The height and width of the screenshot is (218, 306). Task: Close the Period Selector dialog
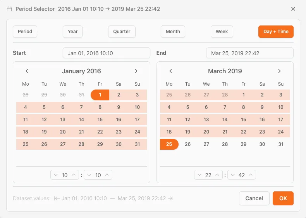coord(293,9)
